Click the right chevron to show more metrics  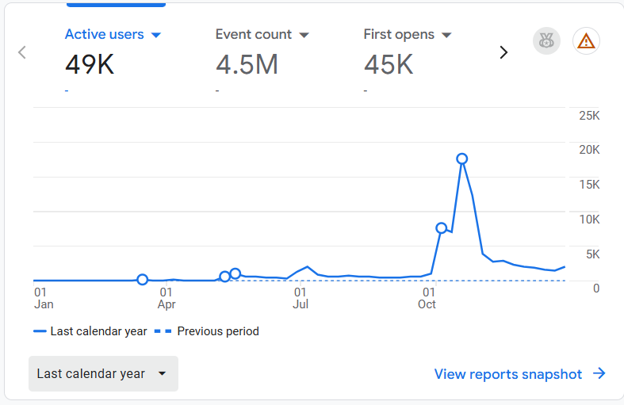(503, 52)
